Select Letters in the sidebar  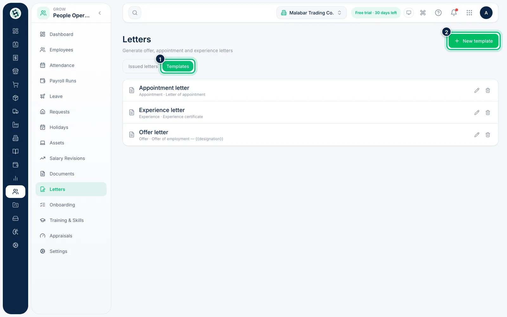click(71, 189)
